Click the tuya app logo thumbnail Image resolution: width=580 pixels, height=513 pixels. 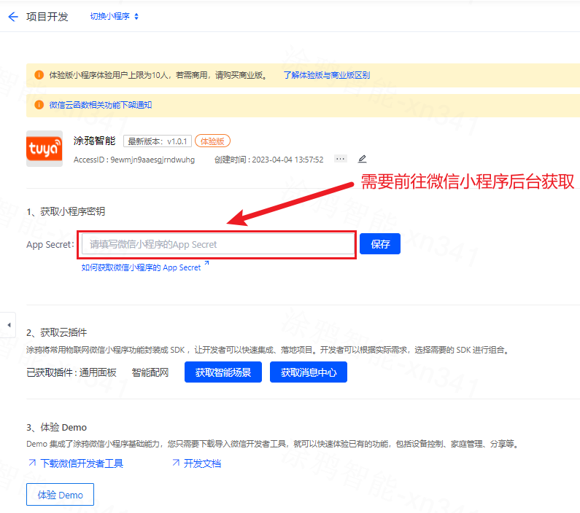click(x=45, y=149)
